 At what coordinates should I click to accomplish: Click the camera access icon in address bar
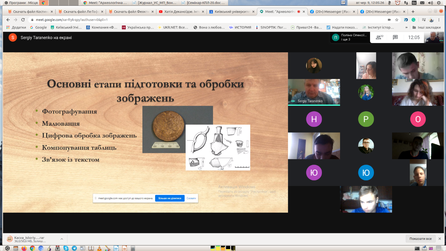click(x=388, y=20)
